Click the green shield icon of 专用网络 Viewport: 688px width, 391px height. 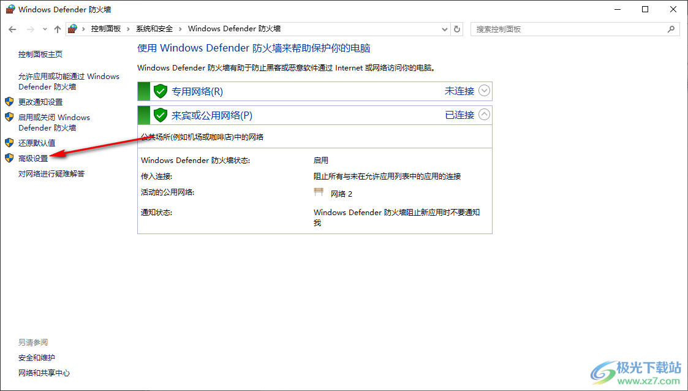(x=161, y=91)
